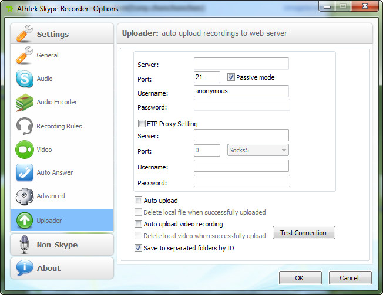The height and width of the screenshot is (295, 383).
Task: Click the About info bubble icon
Action: coord(25,267)
